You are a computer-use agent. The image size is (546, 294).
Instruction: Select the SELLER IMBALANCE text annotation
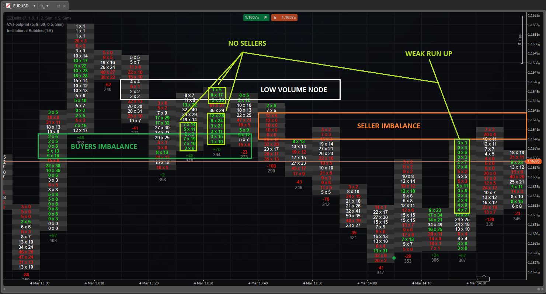point(389,126)
